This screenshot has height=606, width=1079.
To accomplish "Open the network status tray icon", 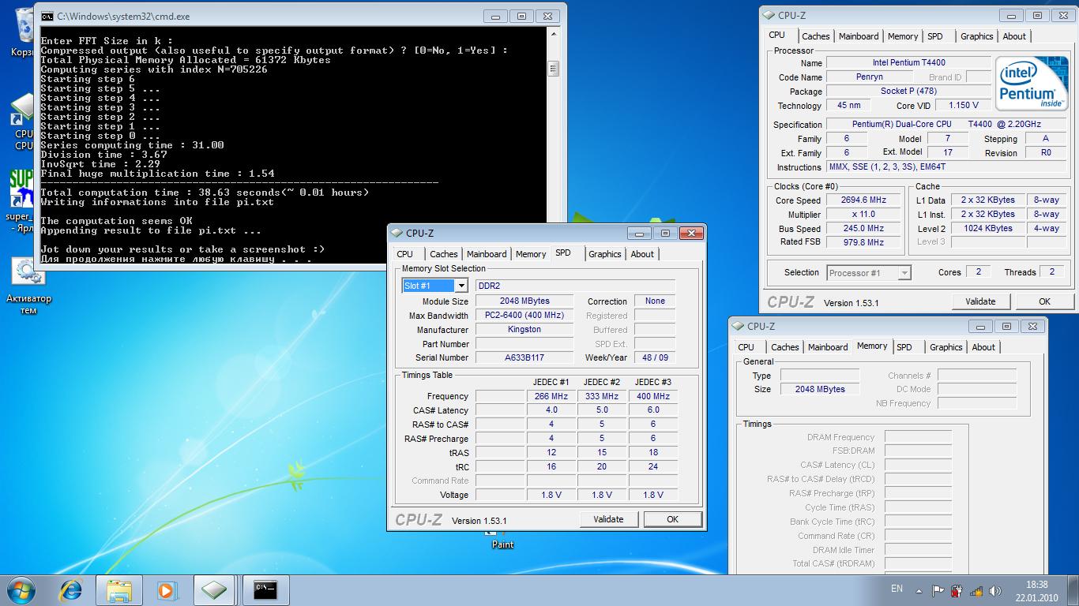I will click(x=977, y=590).
